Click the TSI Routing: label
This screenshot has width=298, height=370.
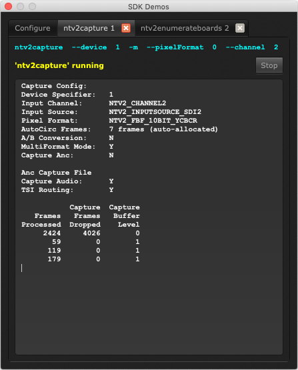tap(47, 190)
